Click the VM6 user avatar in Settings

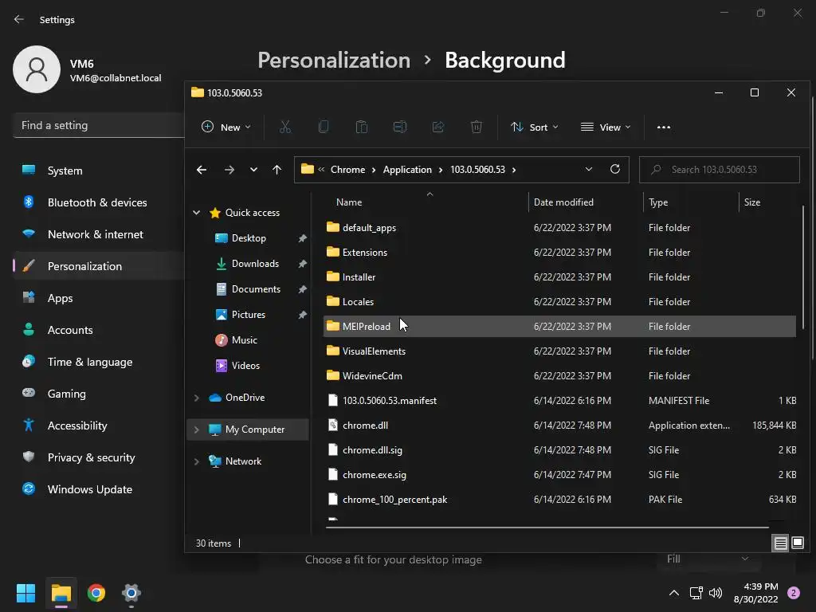pos(37,69)
